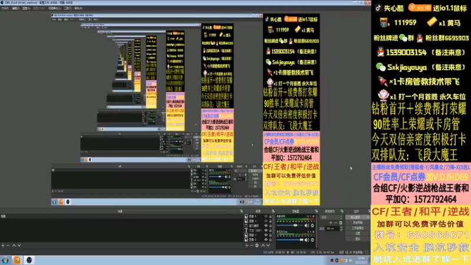Image resolution: width=471 pixels, height=265 pixels.
Task: Click 退出 exit button in Controls
Action: tap(357, 239)
